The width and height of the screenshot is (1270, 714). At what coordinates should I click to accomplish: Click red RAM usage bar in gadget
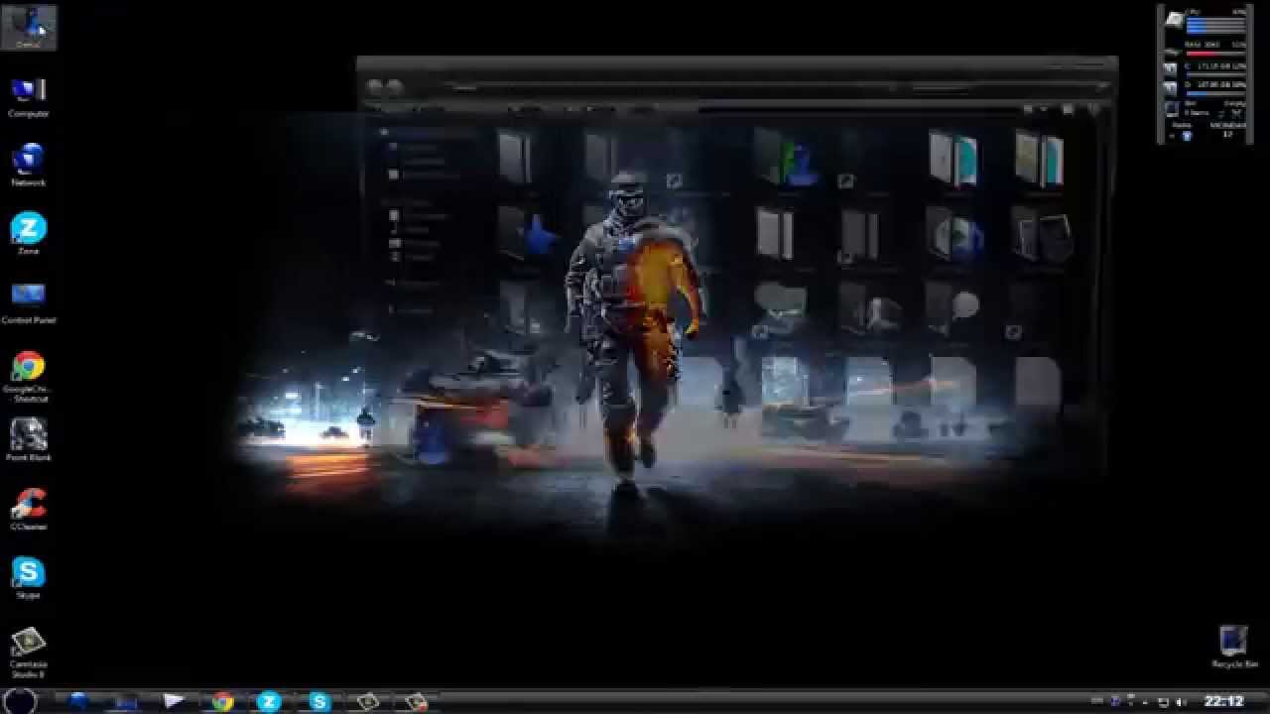click(x=1215, y=54)
